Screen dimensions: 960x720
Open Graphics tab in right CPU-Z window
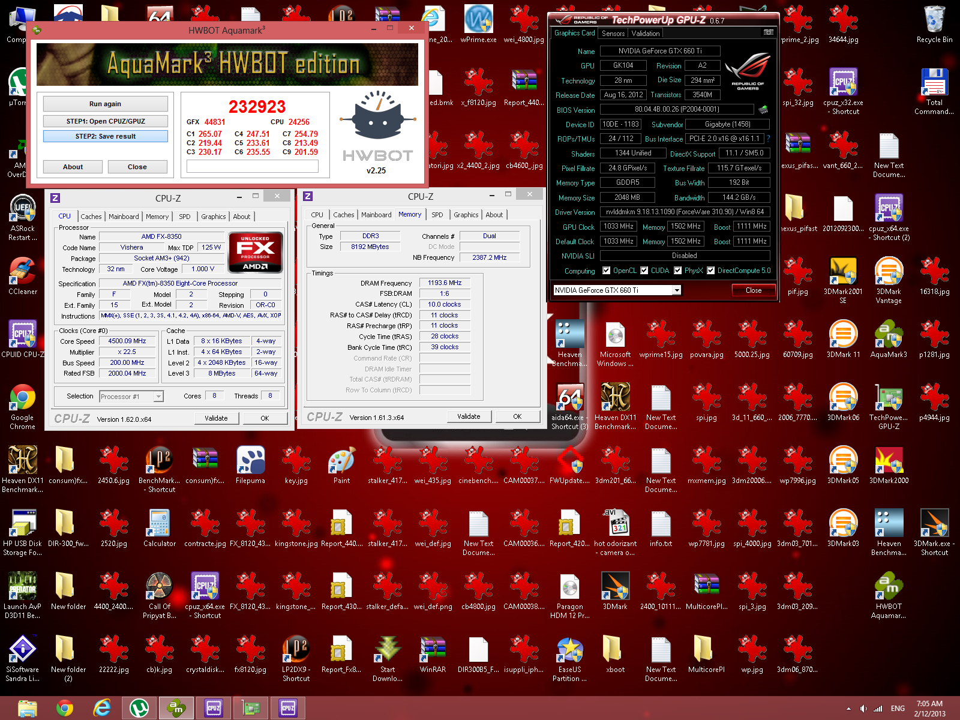coord(466,215)
